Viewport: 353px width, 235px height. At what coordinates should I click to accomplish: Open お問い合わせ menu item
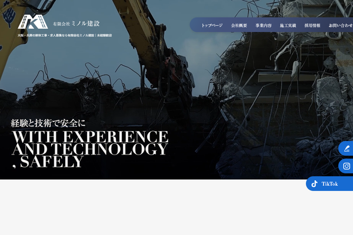click(x=341, y=25)
